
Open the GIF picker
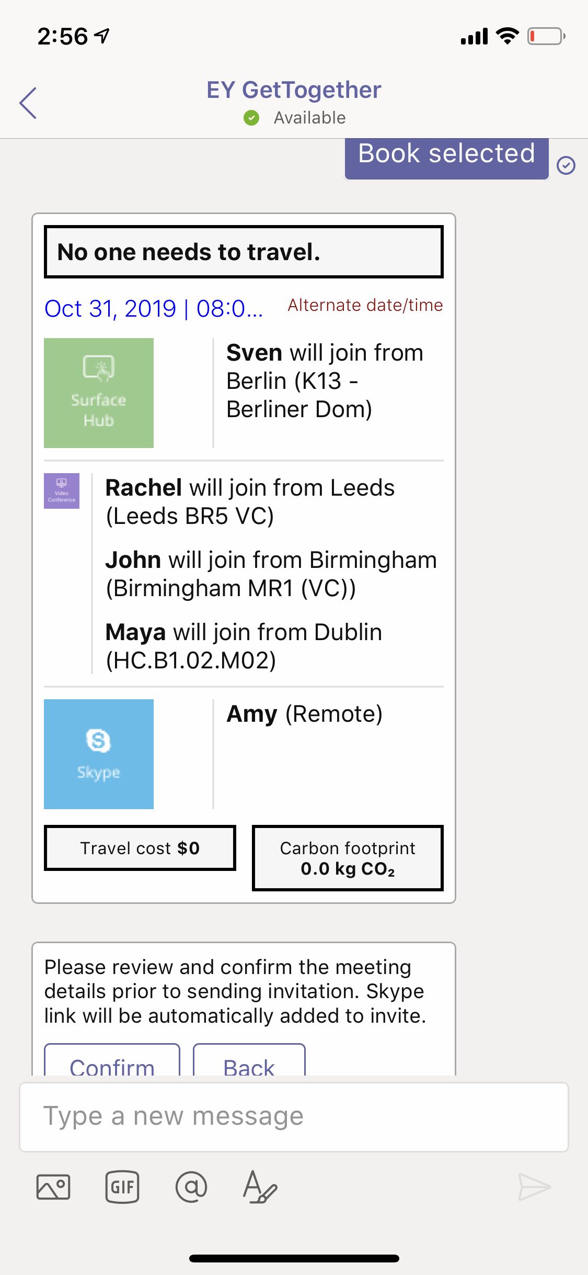[x=122, y=1187]
